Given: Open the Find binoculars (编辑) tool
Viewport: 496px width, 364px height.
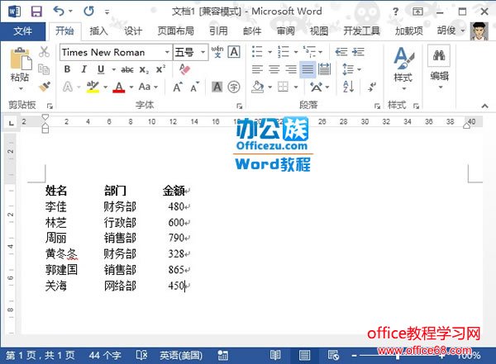Looking at the screenshot, I should pyautogui.click(x=439, y=55).
